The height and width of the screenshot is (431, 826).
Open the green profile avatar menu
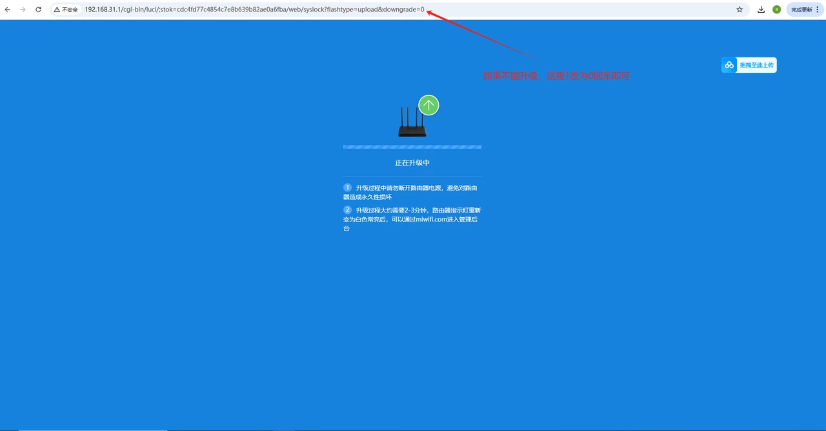(776, 10)
